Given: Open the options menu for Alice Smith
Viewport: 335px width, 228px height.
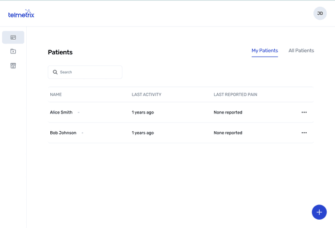Looking at the screenshot, I should click(304, 112).
